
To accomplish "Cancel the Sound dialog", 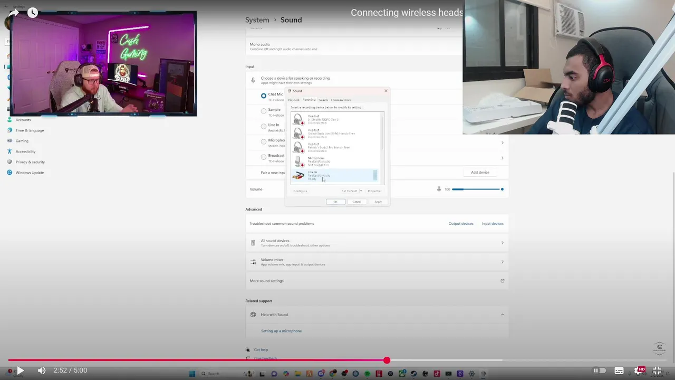I will pyautogui.click(x=357, y=202).
